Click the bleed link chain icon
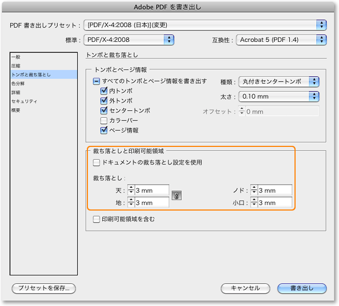Viewport: 339px width, 306px height. (x=177, y=196)
